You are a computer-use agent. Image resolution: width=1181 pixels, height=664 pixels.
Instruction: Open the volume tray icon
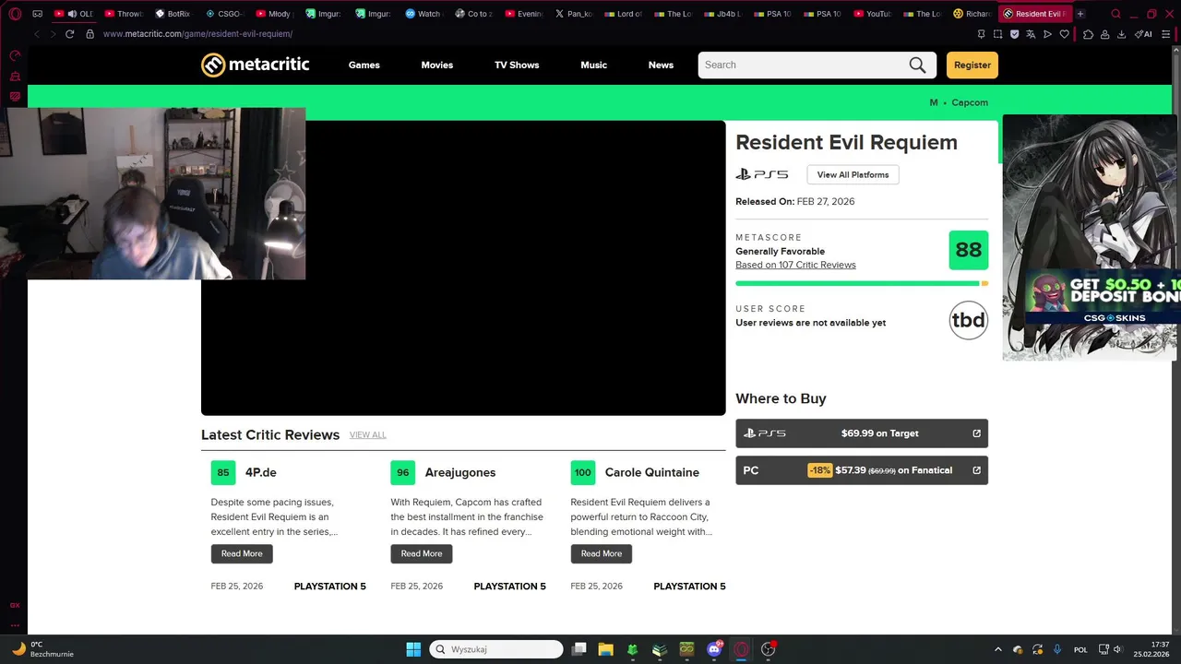1118,649
